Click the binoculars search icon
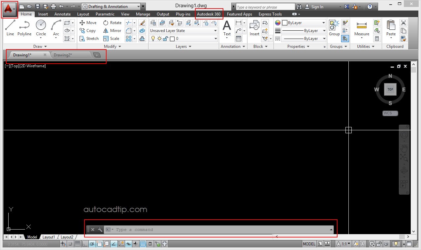 (299, 7)
